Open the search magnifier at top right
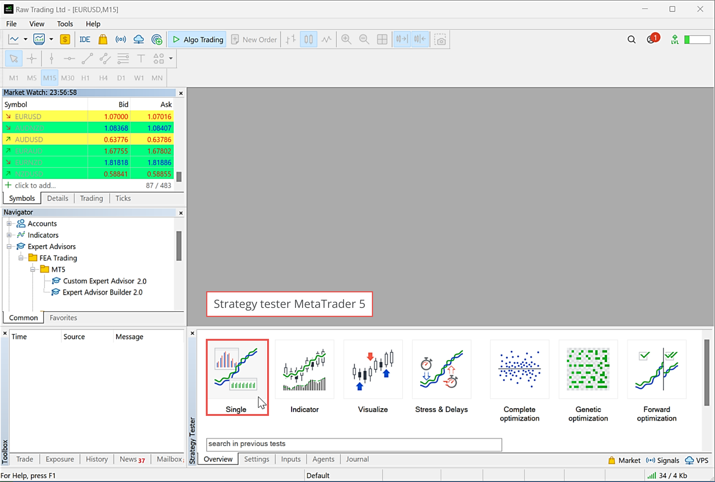The image size is (715, 482). pos(631,39)
